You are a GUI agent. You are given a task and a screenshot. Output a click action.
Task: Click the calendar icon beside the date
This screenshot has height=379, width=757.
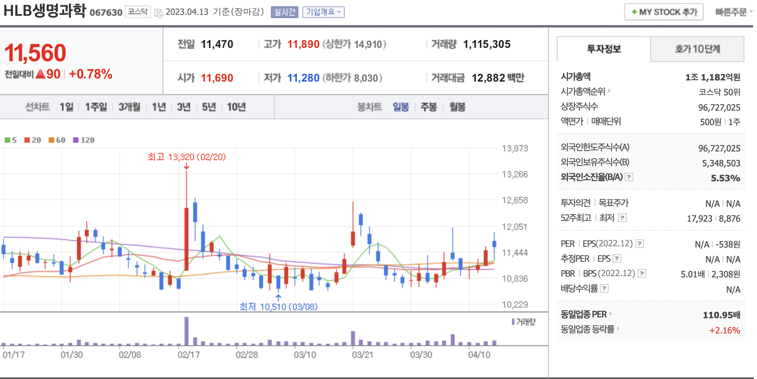(x=158, y=13)
